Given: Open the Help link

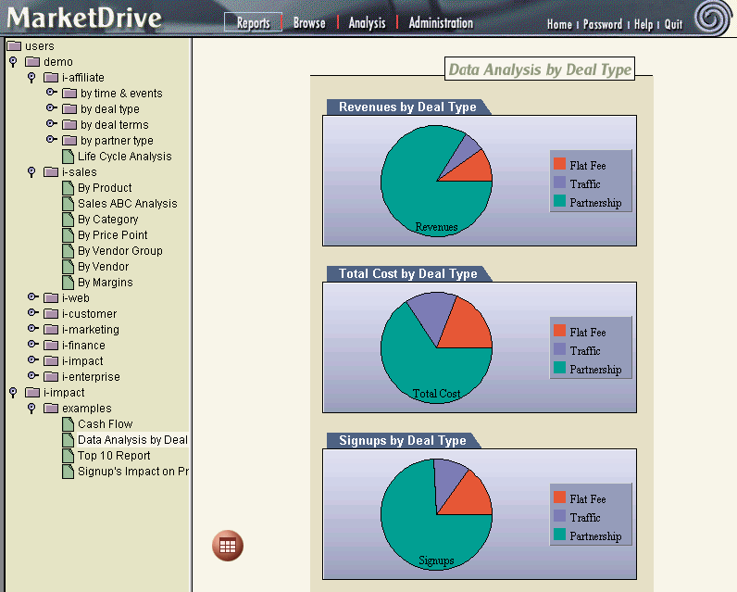Looking at the screenshot, I should [643, 24].
